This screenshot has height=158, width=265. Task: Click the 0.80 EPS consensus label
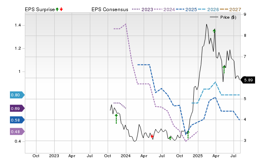[x=17, y=95]
